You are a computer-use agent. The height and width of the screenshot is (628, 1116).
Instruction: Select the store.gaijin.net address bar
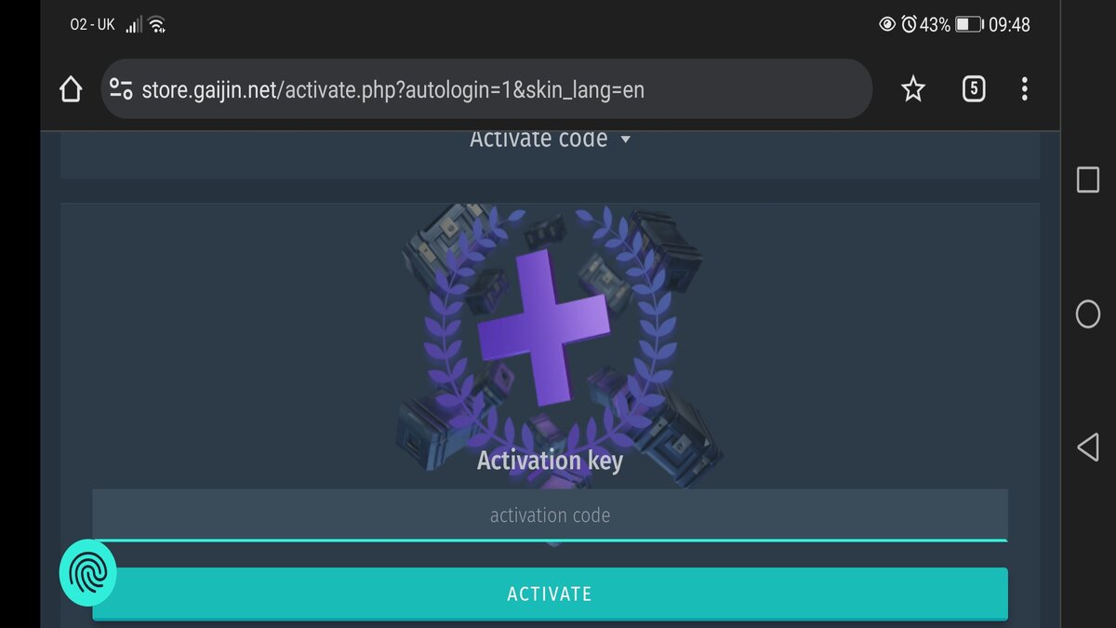click(x=486, y=89)
